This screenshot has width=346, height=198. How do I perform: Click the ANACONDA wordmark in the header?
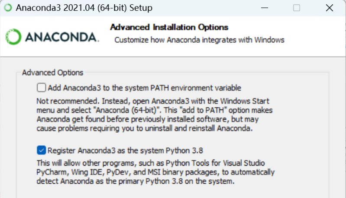(x=61, y=37)
